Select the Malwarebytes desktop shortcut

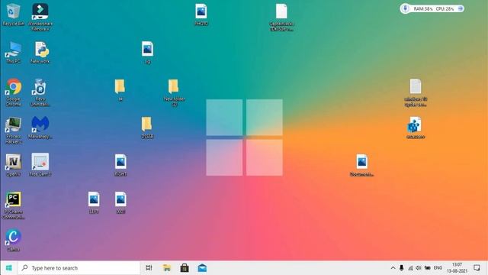(x=40, y=128)
